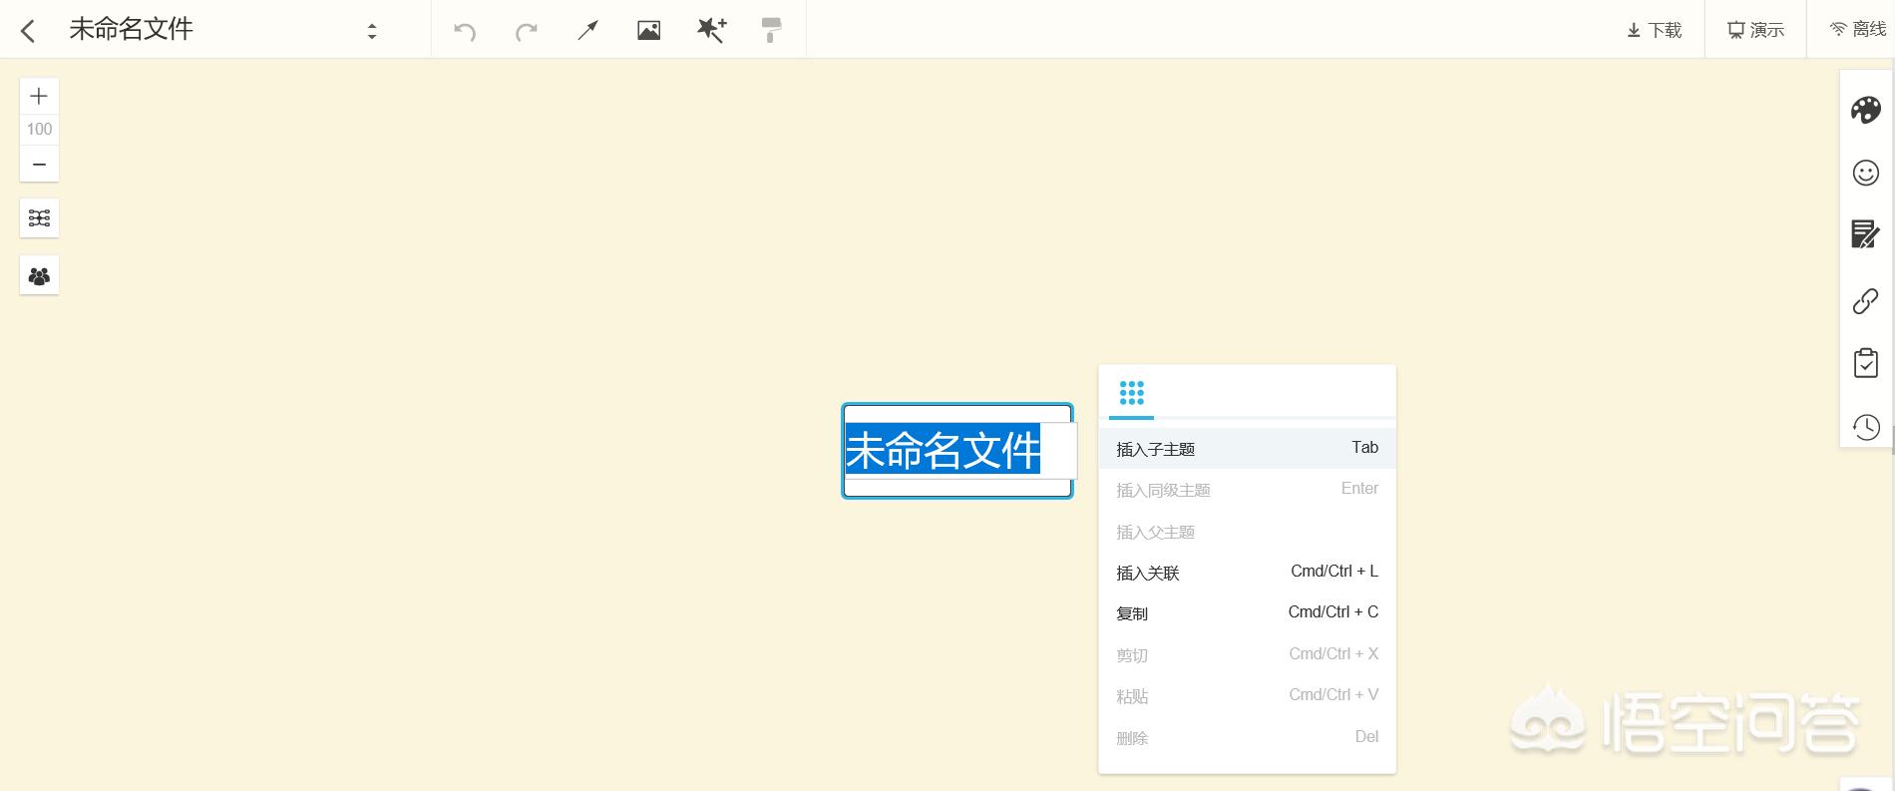Click the 未命名文件 node text field
This screenshot has width=1895, height=791.
944,451
